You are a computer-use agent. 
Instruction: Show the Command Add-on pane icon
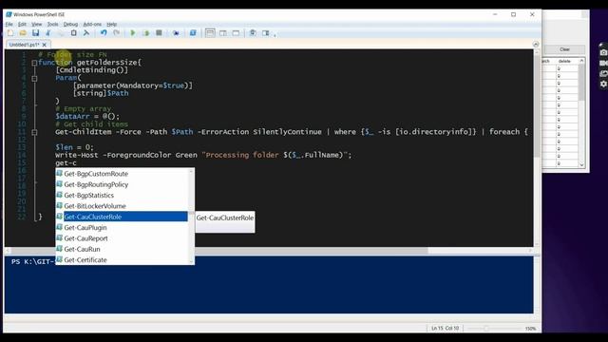(x=266, y=33)
